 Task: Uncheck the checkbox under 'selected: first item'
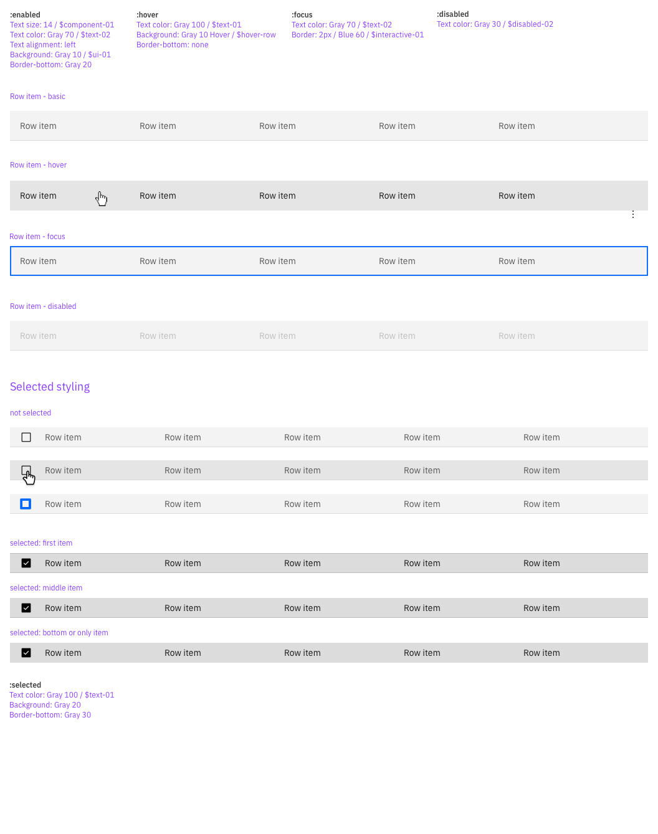[26, 563]
